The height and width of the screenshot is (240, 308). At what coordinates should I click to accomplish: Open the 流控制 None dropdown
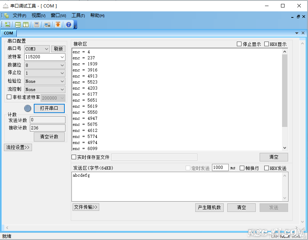[45, 90]
